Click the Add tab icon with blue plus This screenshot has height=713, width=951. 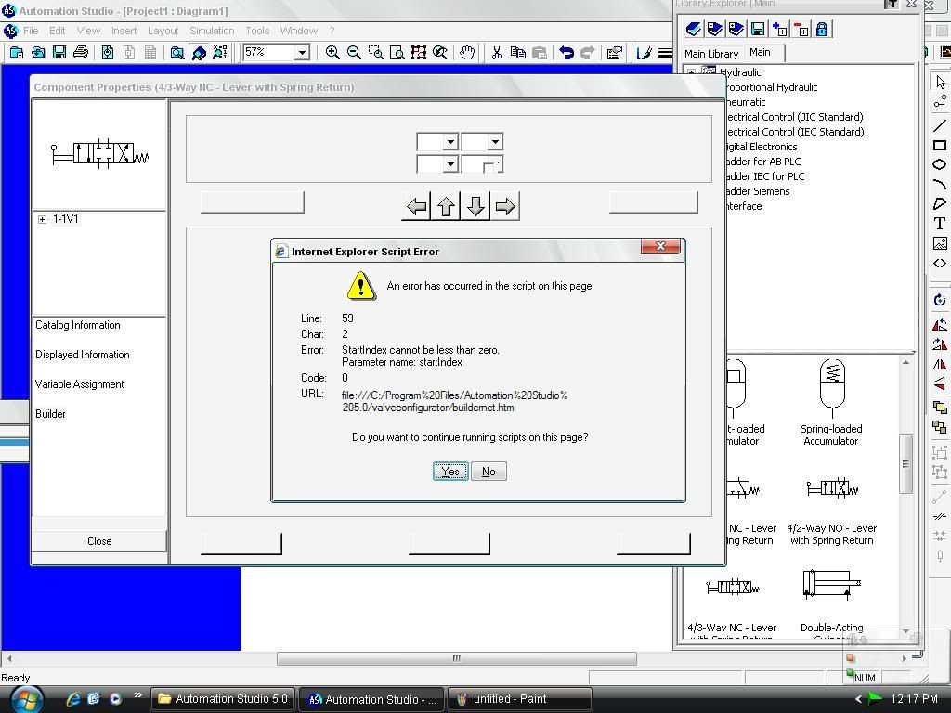pyautogui.click(x=779, y=29)
